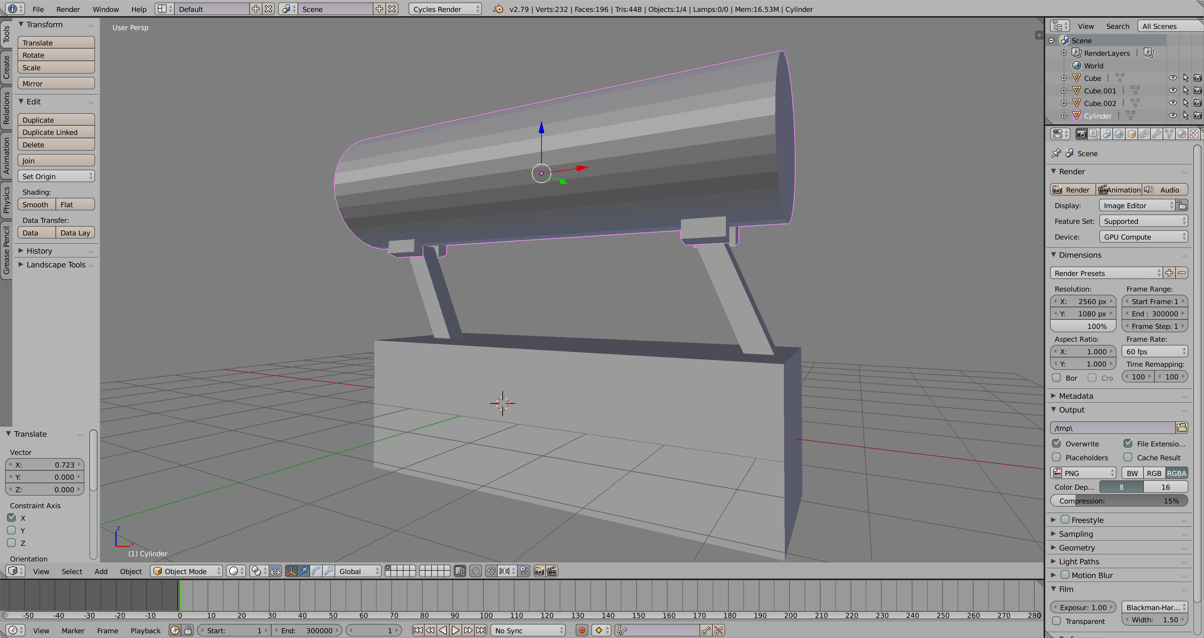Screen dimensions: 1204x638
Task: Open the Cycles Render engine dropdown
Action: (x=445, y=9)
